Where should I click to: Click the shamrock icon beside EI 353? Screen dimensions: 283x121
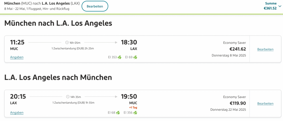[x=119, y=57]
